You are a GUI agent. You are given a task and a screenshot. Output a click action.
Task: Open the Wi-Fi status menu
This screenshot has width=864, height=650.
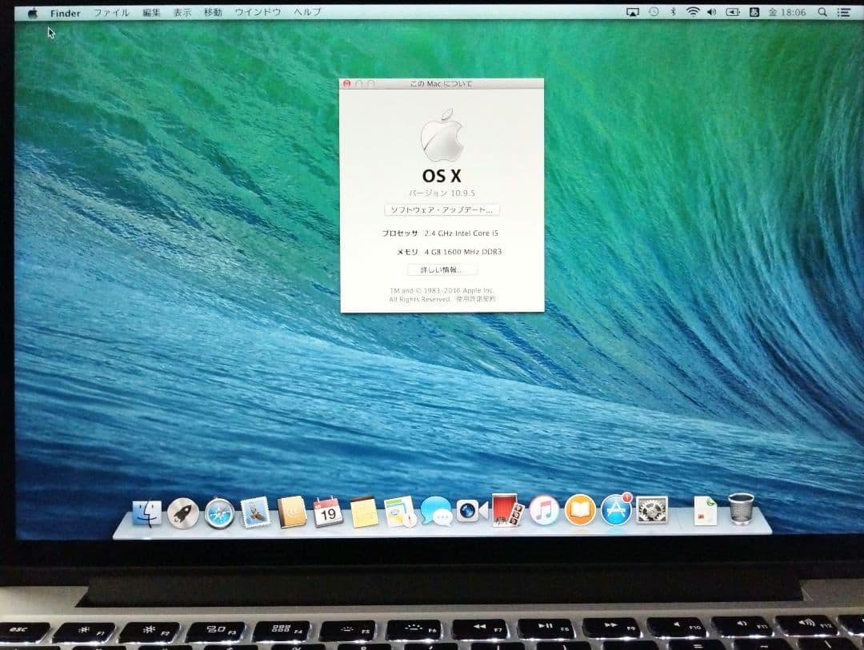pos(693,12)
